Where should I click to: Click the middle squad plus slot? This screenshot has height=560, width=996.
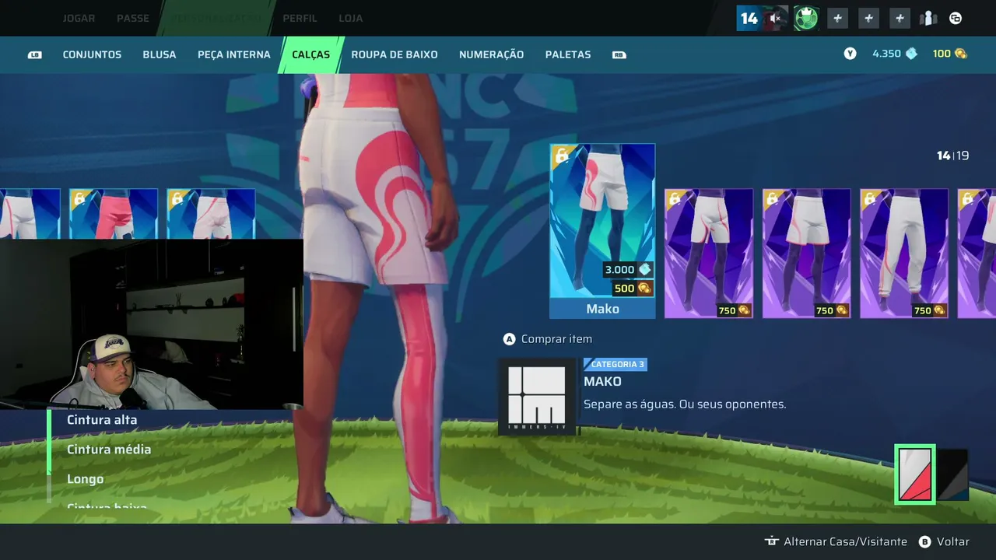[x=869, y=18]
